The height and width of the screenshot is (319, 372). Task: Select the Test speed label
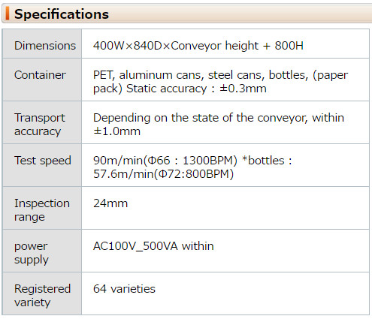[43, 161]
